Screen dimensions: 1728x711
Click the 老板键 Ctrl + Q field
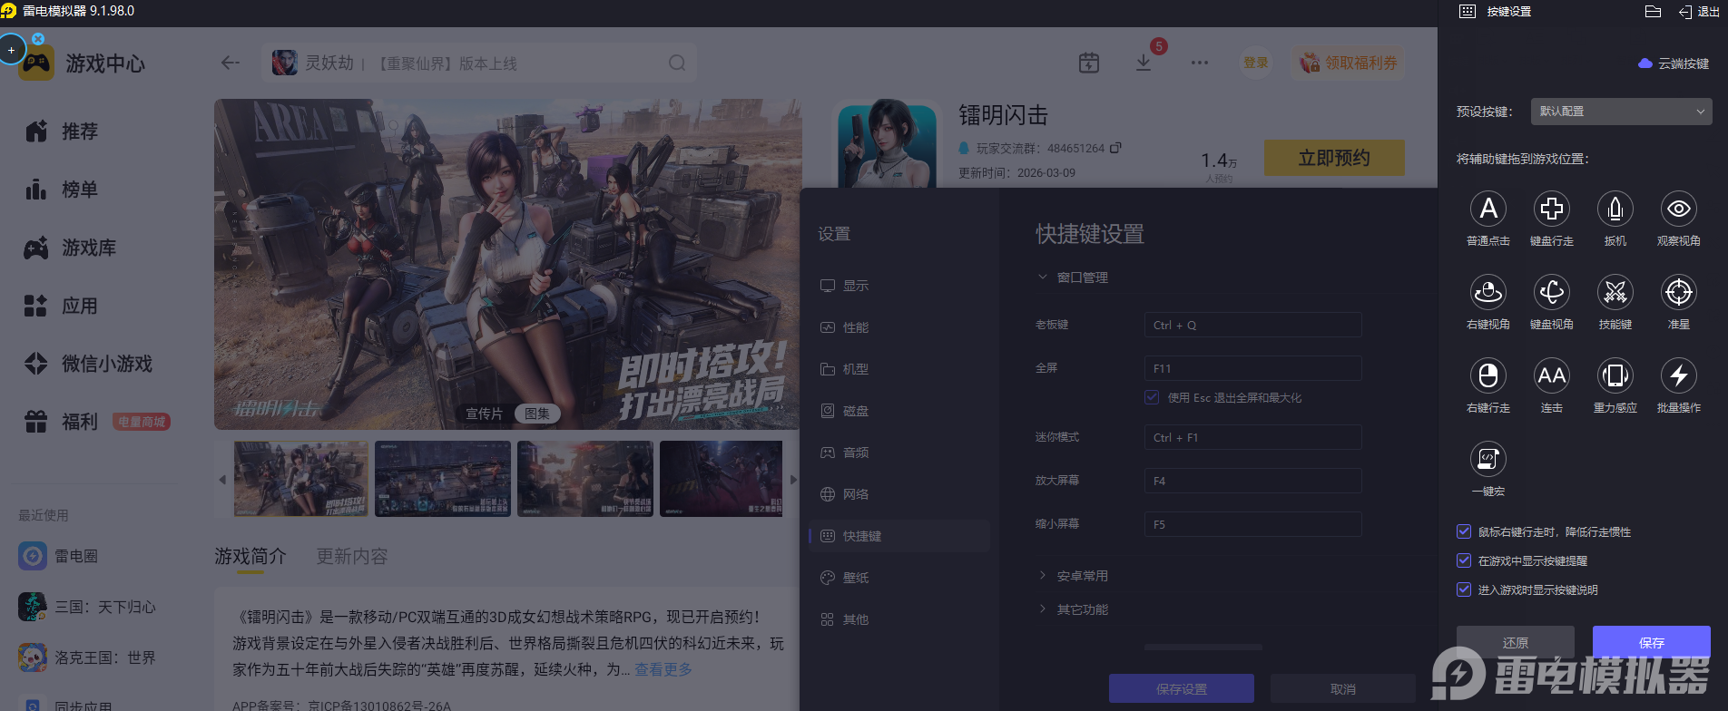1252,325
